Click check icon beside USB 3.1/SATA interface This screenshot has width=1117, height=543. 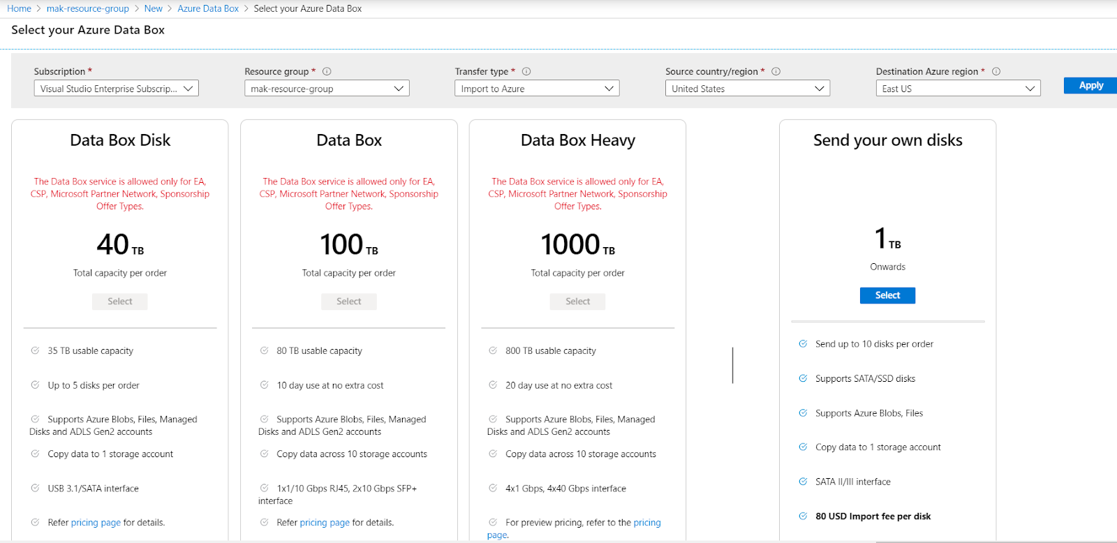click(x=35, y=488)
